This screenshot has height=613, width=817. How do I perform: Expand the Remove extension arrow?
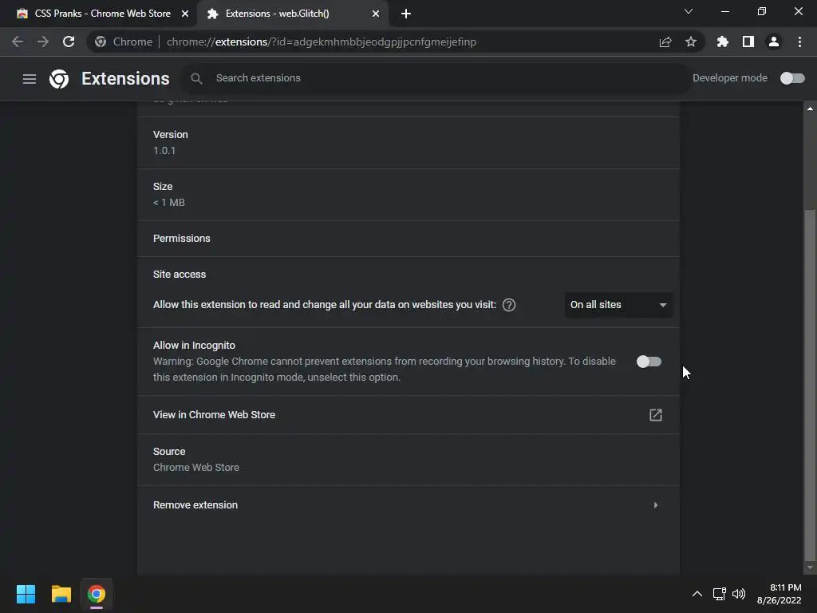tap(656, 505)
